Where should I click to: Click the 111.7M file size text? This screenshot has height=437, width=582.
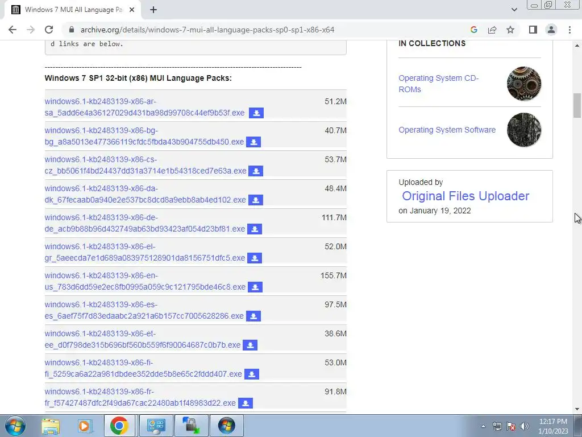point(334,217)
